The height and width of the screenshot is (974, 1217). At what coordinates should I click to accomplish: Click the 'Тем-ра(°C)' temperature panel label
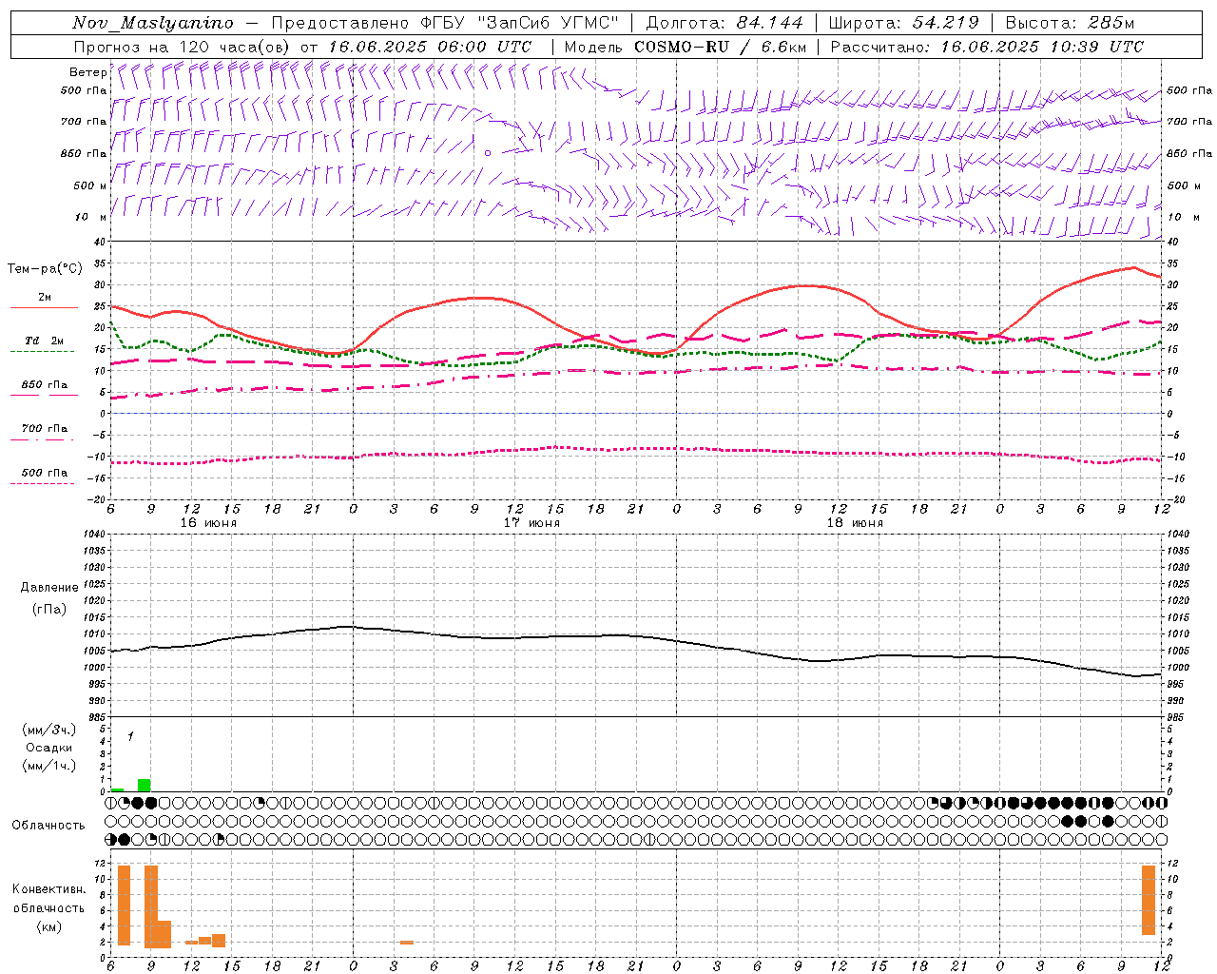pos(45,269)
